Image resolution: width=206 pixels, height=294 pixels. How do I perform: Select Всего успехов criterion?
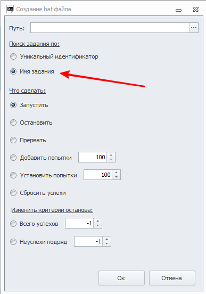click(x=13, y=224)
